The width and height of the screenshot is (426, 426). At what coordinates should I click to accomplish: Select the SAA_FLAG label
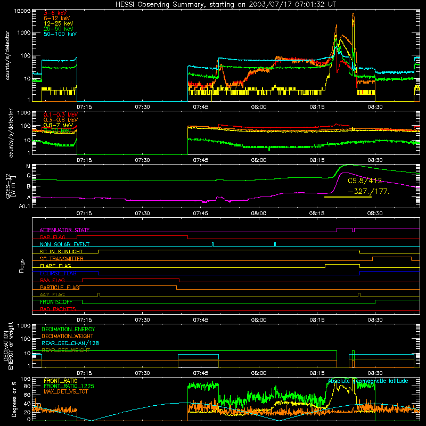(52, 280)
